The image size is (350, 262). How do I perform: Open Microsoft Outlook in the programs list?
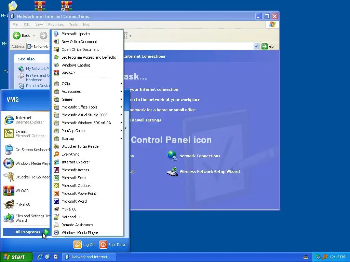point(88,186)
